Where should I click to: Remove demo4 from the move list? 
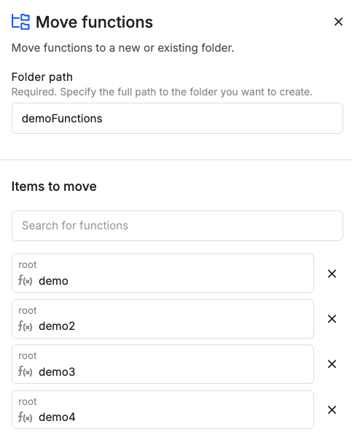(332, 410)
